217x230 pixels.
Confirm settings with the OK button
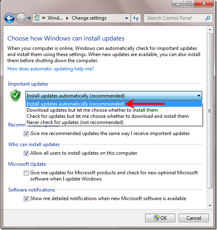(x=160, y=218)
